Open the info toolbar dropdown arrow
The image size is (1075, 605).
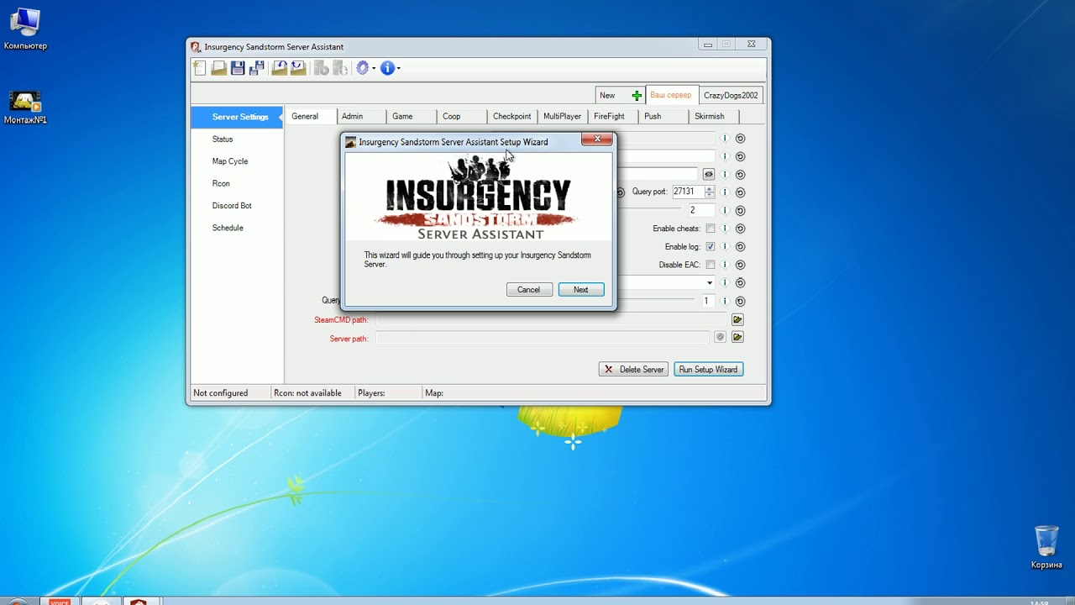(398, 69)
